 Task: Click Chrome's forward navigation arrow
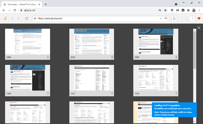[x=9, y=10]
